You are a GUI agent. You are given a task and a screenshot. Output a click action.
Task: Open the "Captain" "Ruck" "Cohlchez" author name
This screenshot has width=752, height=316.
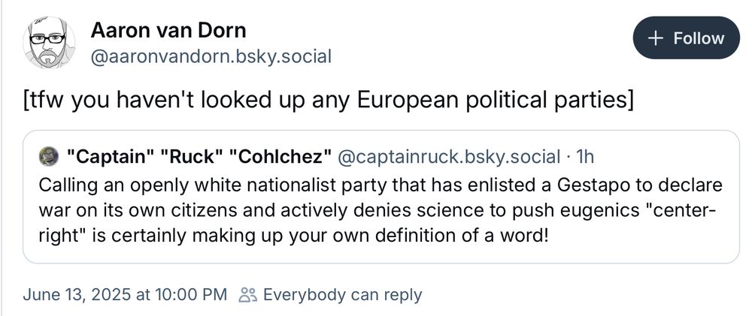[199, 157]
